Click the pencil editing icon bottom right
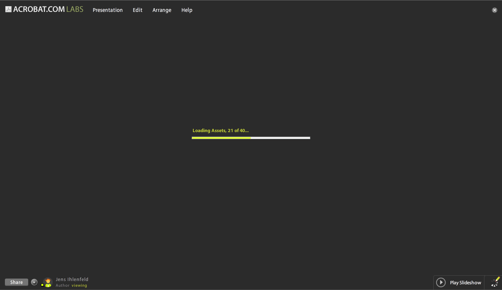 coord(497,279)
